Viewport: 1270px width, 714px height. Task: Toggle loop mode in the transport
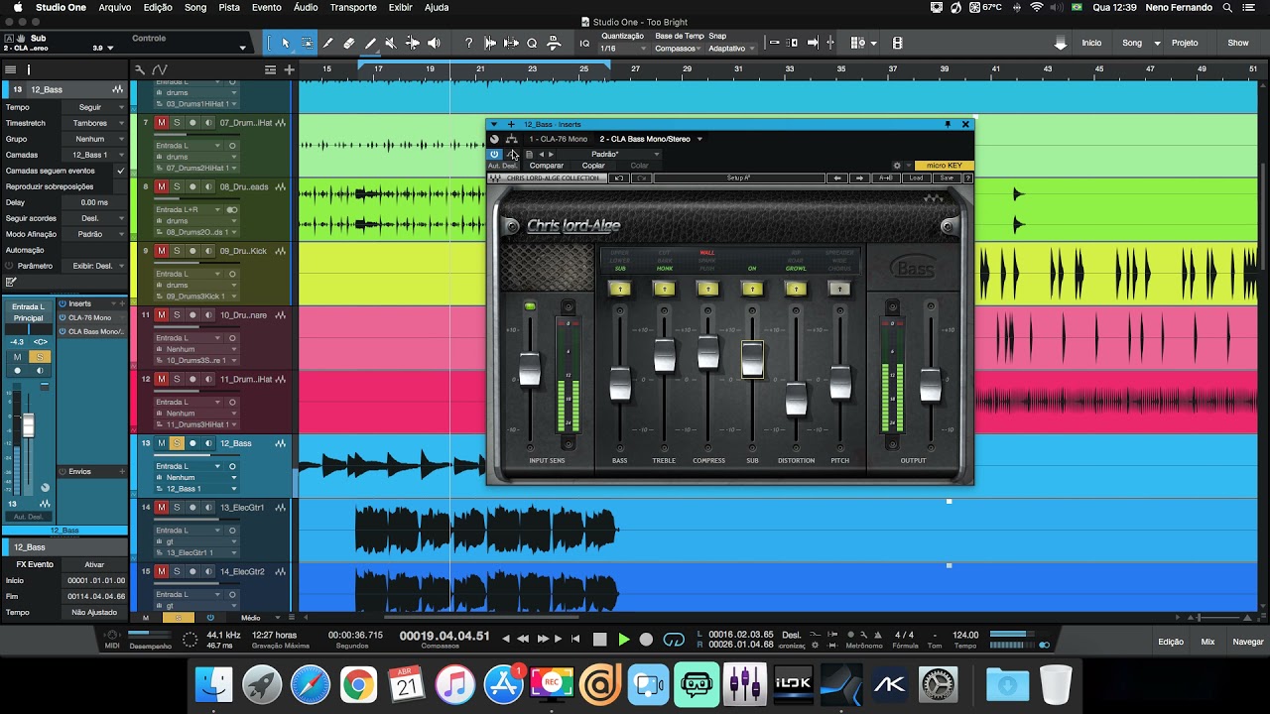tap(674, 640)
